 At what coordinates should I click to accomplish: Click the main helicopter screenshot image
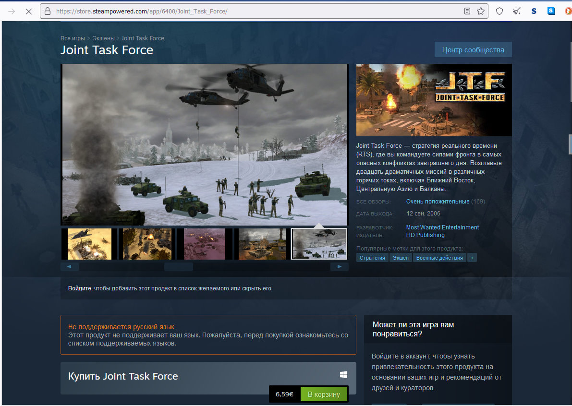click(205, 144)
